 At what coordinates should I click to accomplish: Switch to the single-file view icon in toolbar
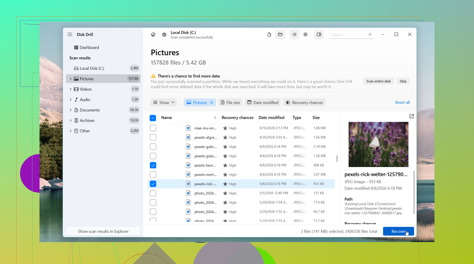(269, 35)
